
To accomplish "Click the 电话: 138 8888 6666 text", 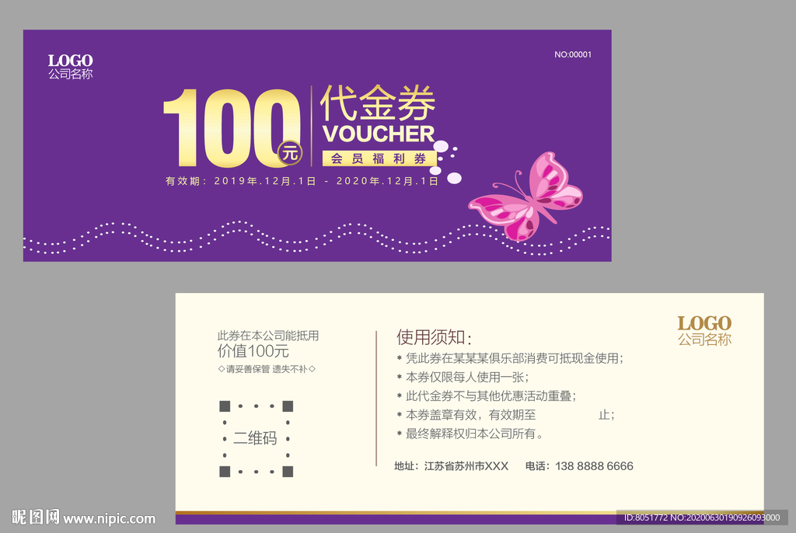I will pos(579,466).
